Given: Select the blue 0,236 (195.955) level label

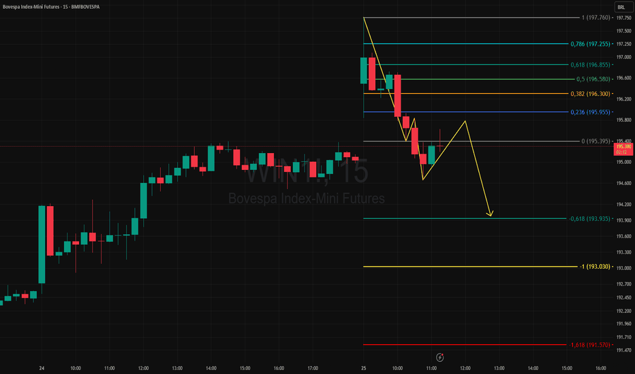Looking at the screenshot, I should 590,112.
